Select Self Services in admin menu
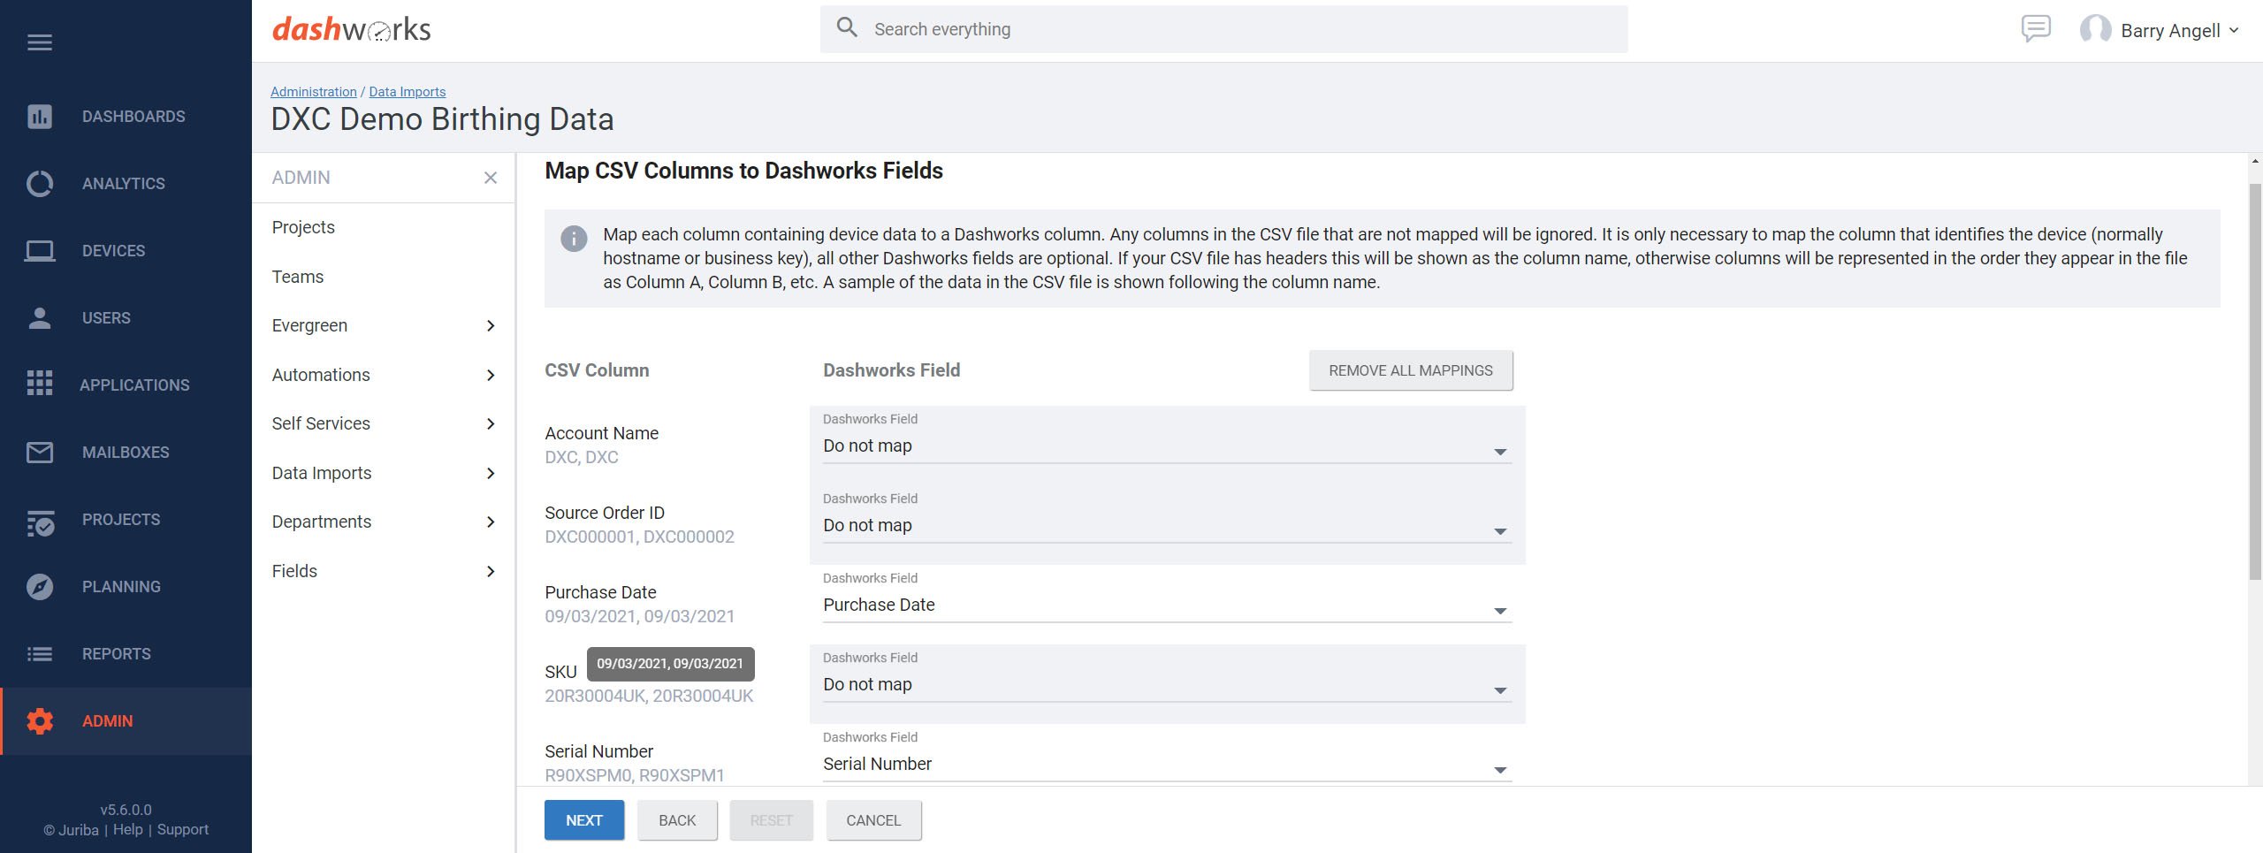Screen dimensions: 2263x853 tap(321, 423)
